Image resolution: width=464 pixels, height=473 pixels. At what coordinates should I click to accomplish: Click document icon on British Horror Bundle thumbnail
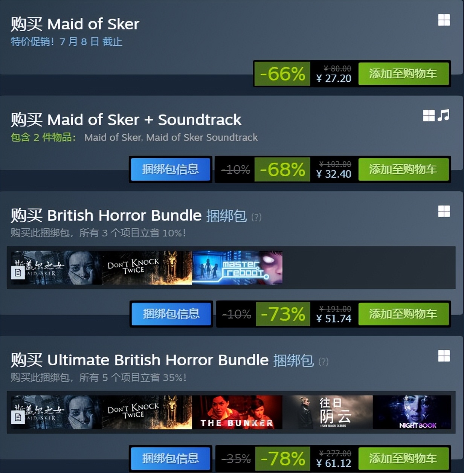pos(18,273)
